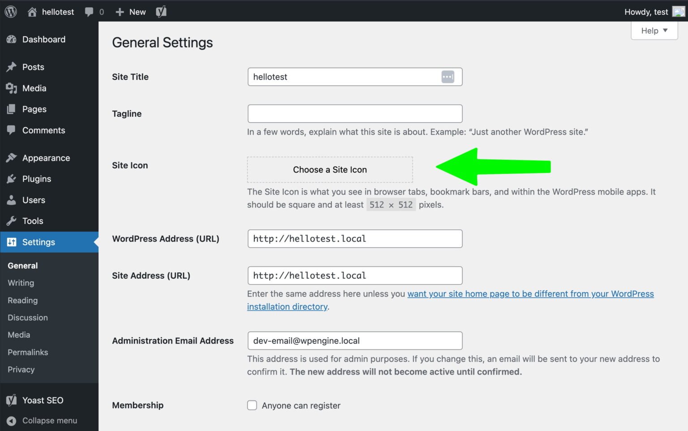Click the Choose a Site Icon button
Viewport: 688px width, 431px height.
point(330,169)
